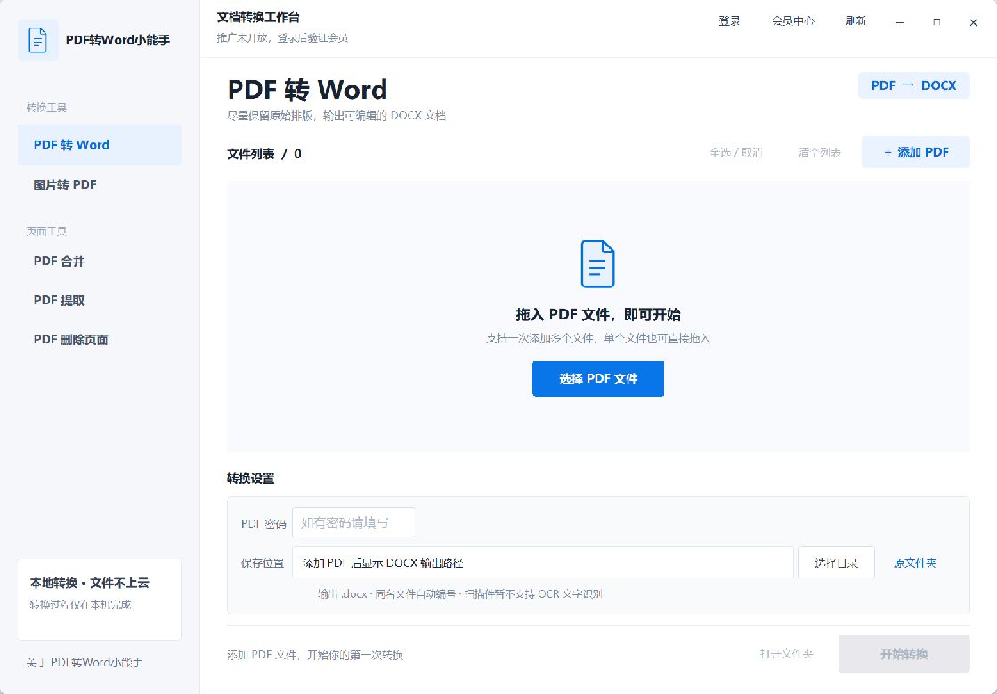997x694 pixels.
Task: Click the 文件列表 / 0 label
Action: point(263,154)
